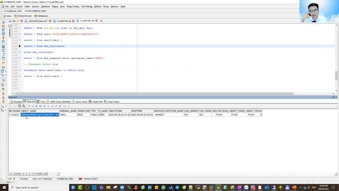
Task: Click the OWNER column header
Action: 16,111
